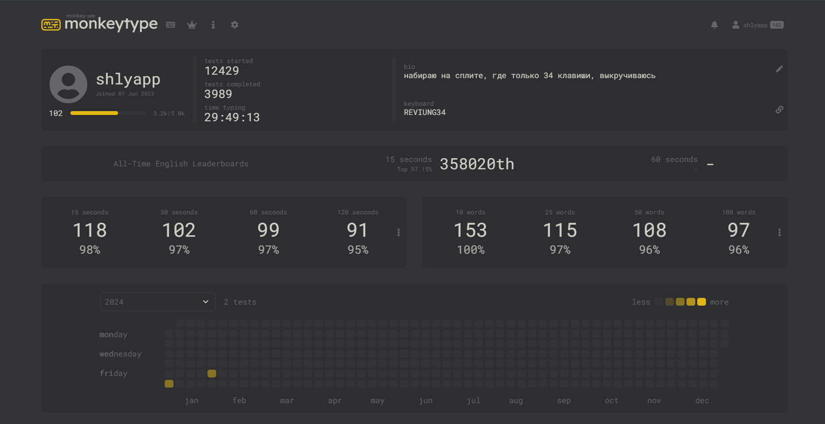Click the time typing value 29:49:13
Screen dimensions: 825x424
tap(232, 117)
